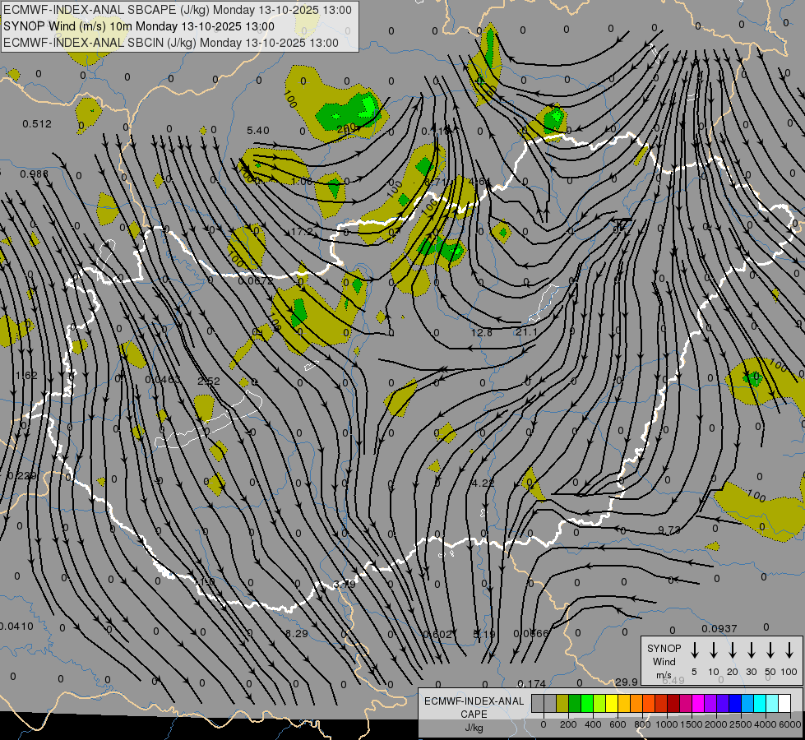Click the '21.1' value on the map
Image resolution: width=805 pixels, height=740 pixels.
[526, 332]
